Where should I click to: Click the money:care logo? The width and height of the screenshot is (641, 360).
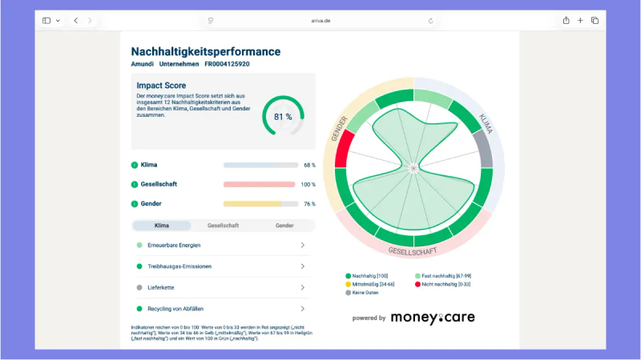433,318
